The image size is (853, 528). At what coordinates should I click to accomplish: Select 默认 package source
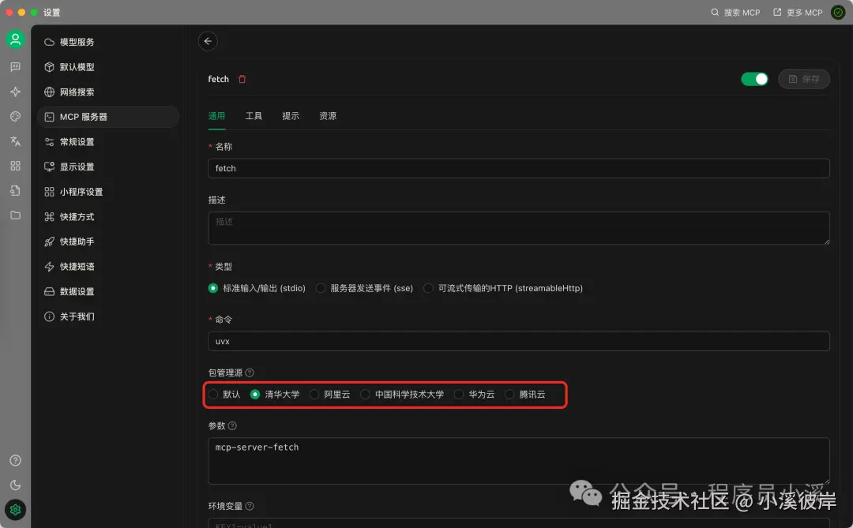point(224,395)
